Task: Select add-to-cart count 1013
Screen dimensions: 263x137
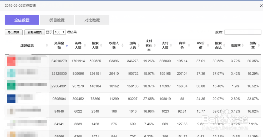Action: pos(133,111)
